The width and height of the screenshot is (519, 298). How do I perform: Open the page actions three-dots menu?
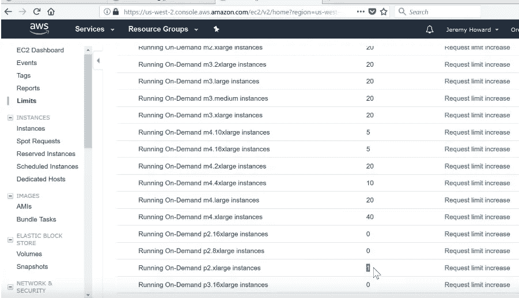[x=361, y=12]
